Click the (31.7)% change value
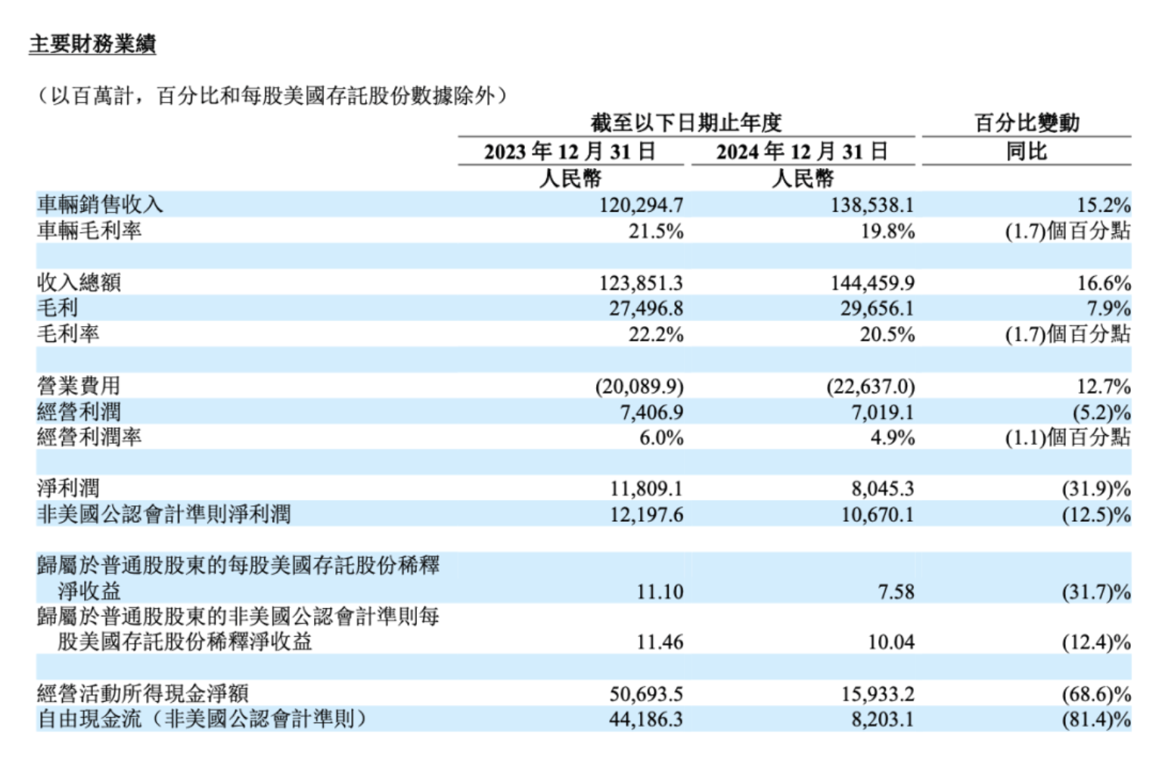This screenshot has height=770, width=1159. pos(1096,591)
